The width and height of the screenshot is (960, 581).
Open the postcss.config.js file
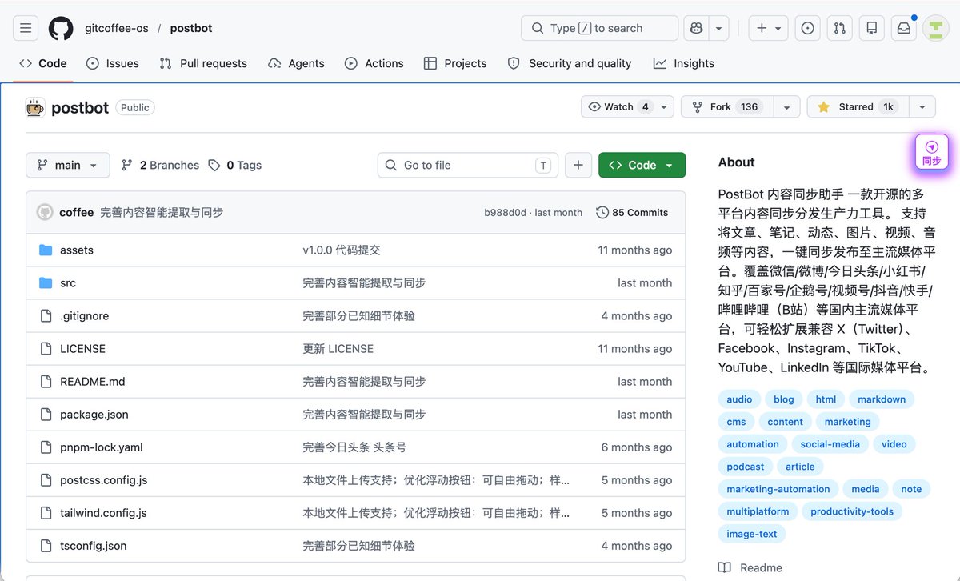click(103, 479)
